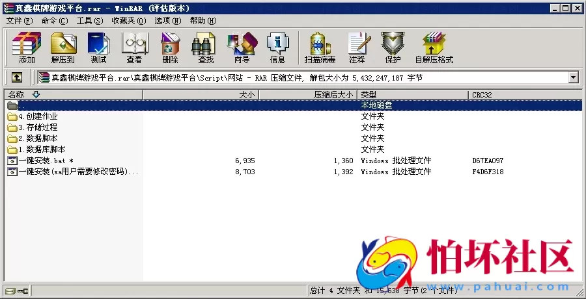Click the status bar total summary text
The image size is (586, 299).
click(x=385, y=290)
